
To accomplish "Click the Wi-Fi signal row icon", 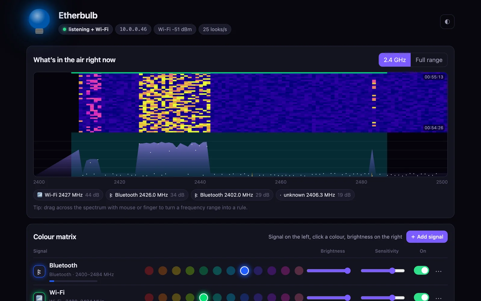I will tap(39, 297).
